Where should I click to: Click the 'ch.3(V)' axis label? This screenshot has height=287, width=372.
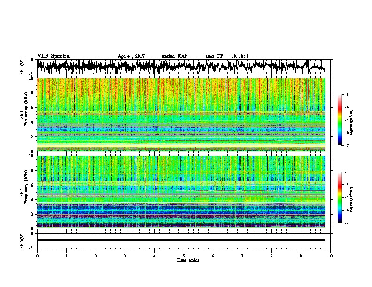pos(22,241)
